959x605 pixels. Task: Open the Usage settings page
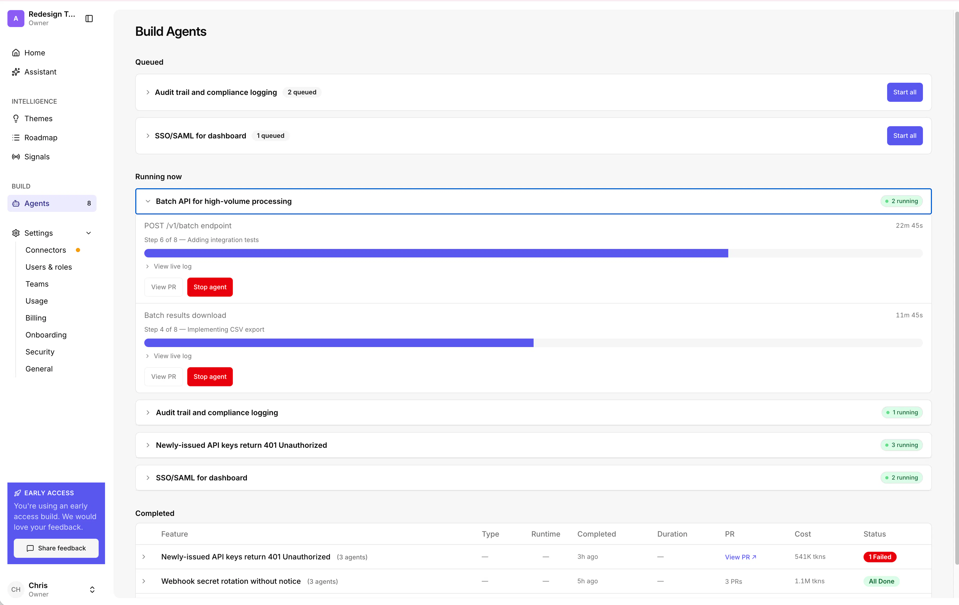(x=37, y=301)
